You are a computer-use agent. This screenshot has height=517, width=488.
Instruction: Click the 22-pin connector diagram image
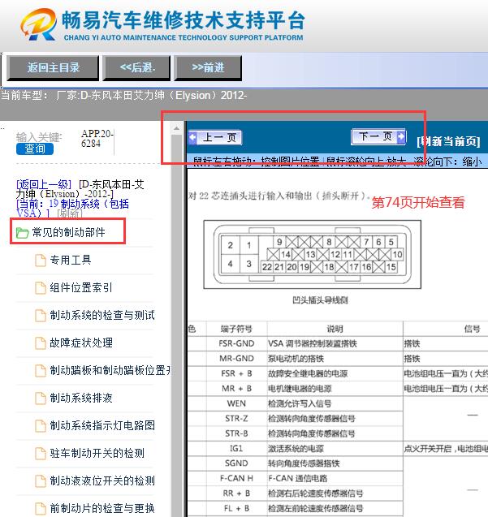pyautogui.click(x=312, y=255)
